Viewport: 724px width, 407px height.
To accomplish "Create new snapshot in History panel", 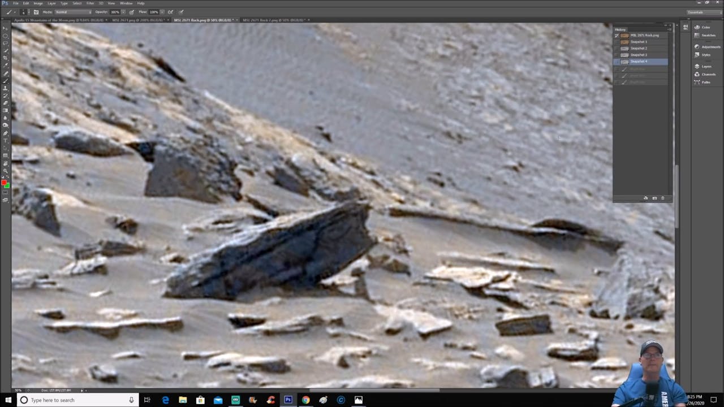I will coord(654,198).
